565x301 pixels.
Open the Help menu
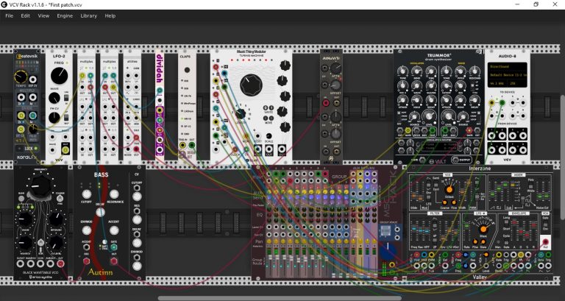coord(110,15)
